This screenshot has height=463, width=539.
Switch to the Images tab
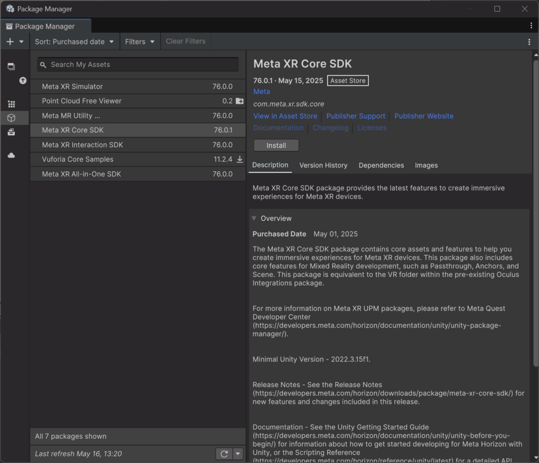click(426, 165)
